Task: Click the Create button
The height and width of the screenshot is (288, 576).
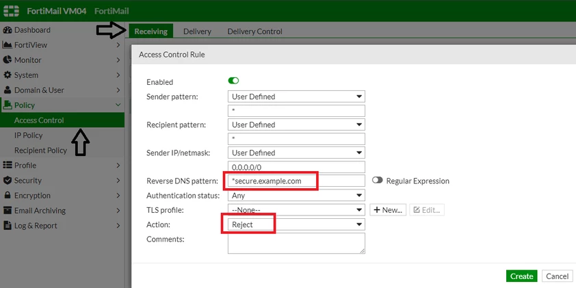Action: [x=522, y=276]
